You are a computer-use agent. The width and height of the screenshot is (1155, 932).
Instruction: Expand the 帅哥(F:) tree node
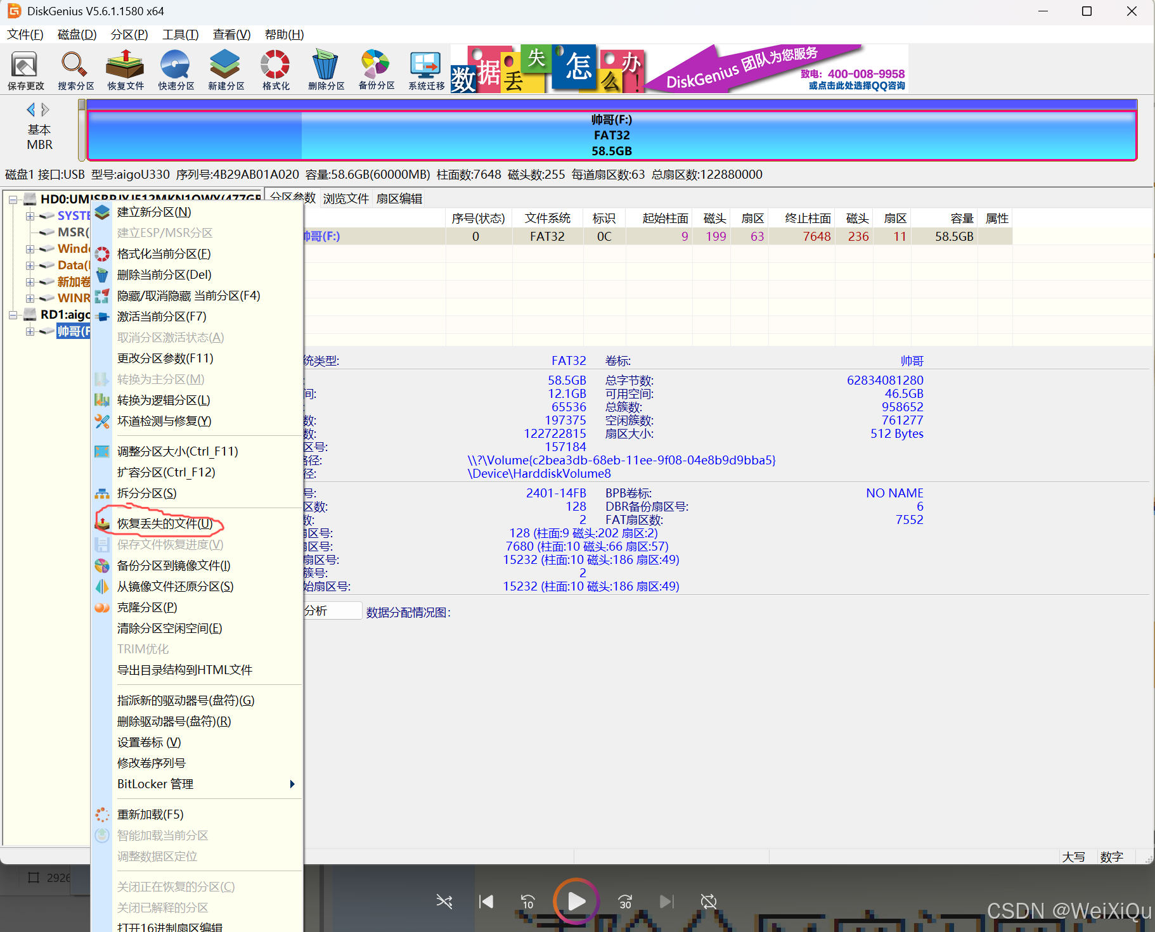[x=30, y=331]
